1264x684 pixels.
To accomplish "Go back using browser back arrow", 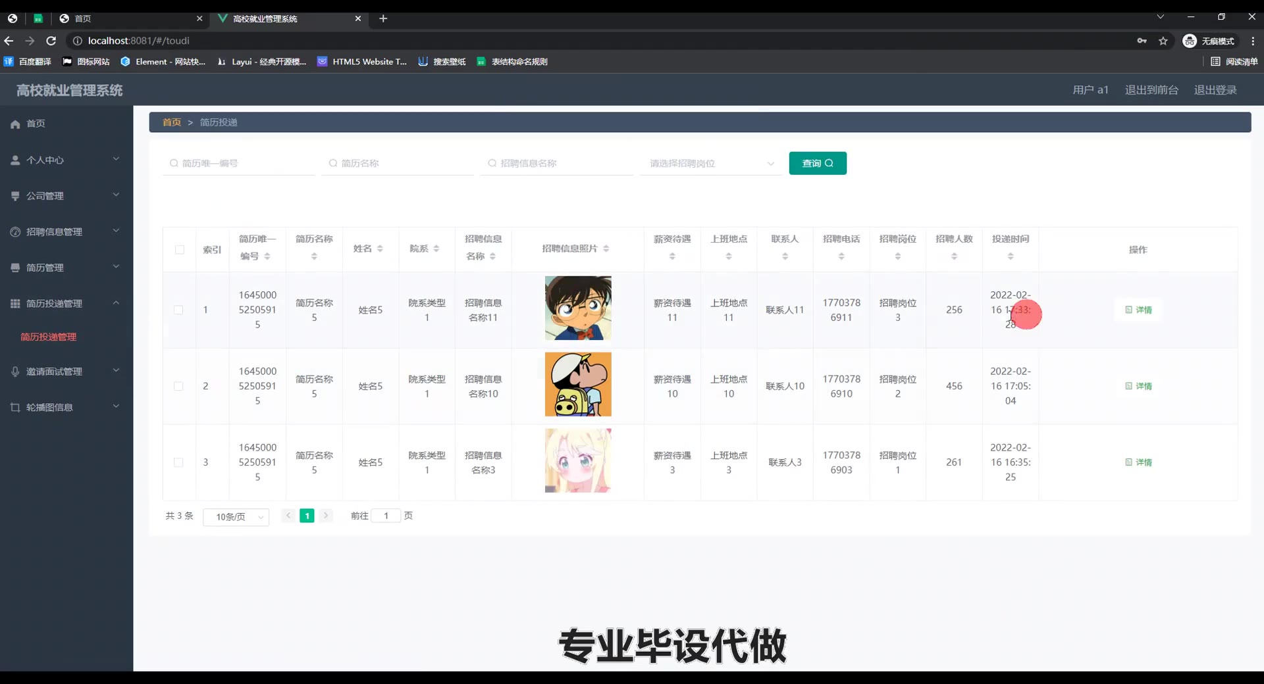I will (x=9, y=41).
